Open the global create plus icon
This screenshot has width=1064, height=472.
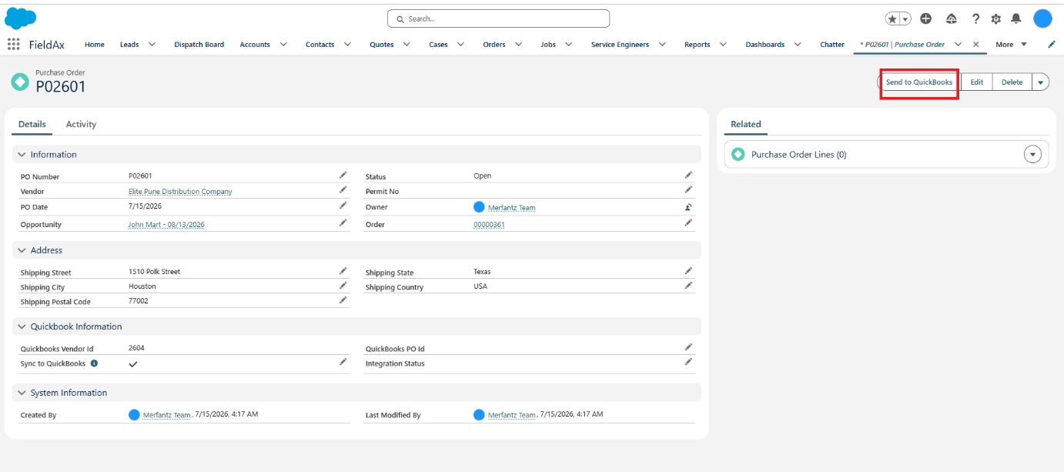point(926,18)
